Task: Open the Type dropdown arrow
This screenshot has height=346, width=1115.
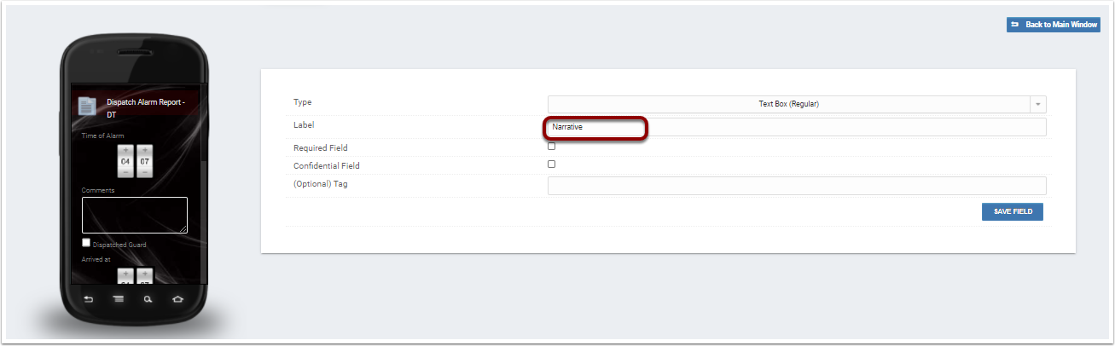Action: click(1038, 104)
